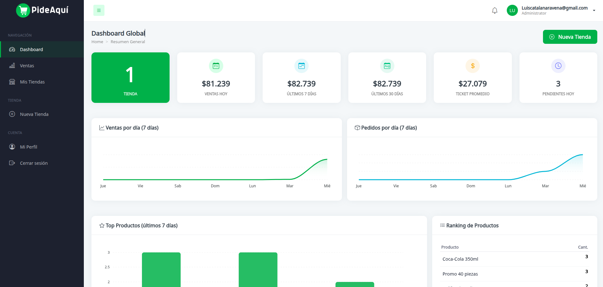The width and height of the screenshot is (603, 287).
Task: Click the Ventas Hoy calendar icon
Action: [216, 66]
